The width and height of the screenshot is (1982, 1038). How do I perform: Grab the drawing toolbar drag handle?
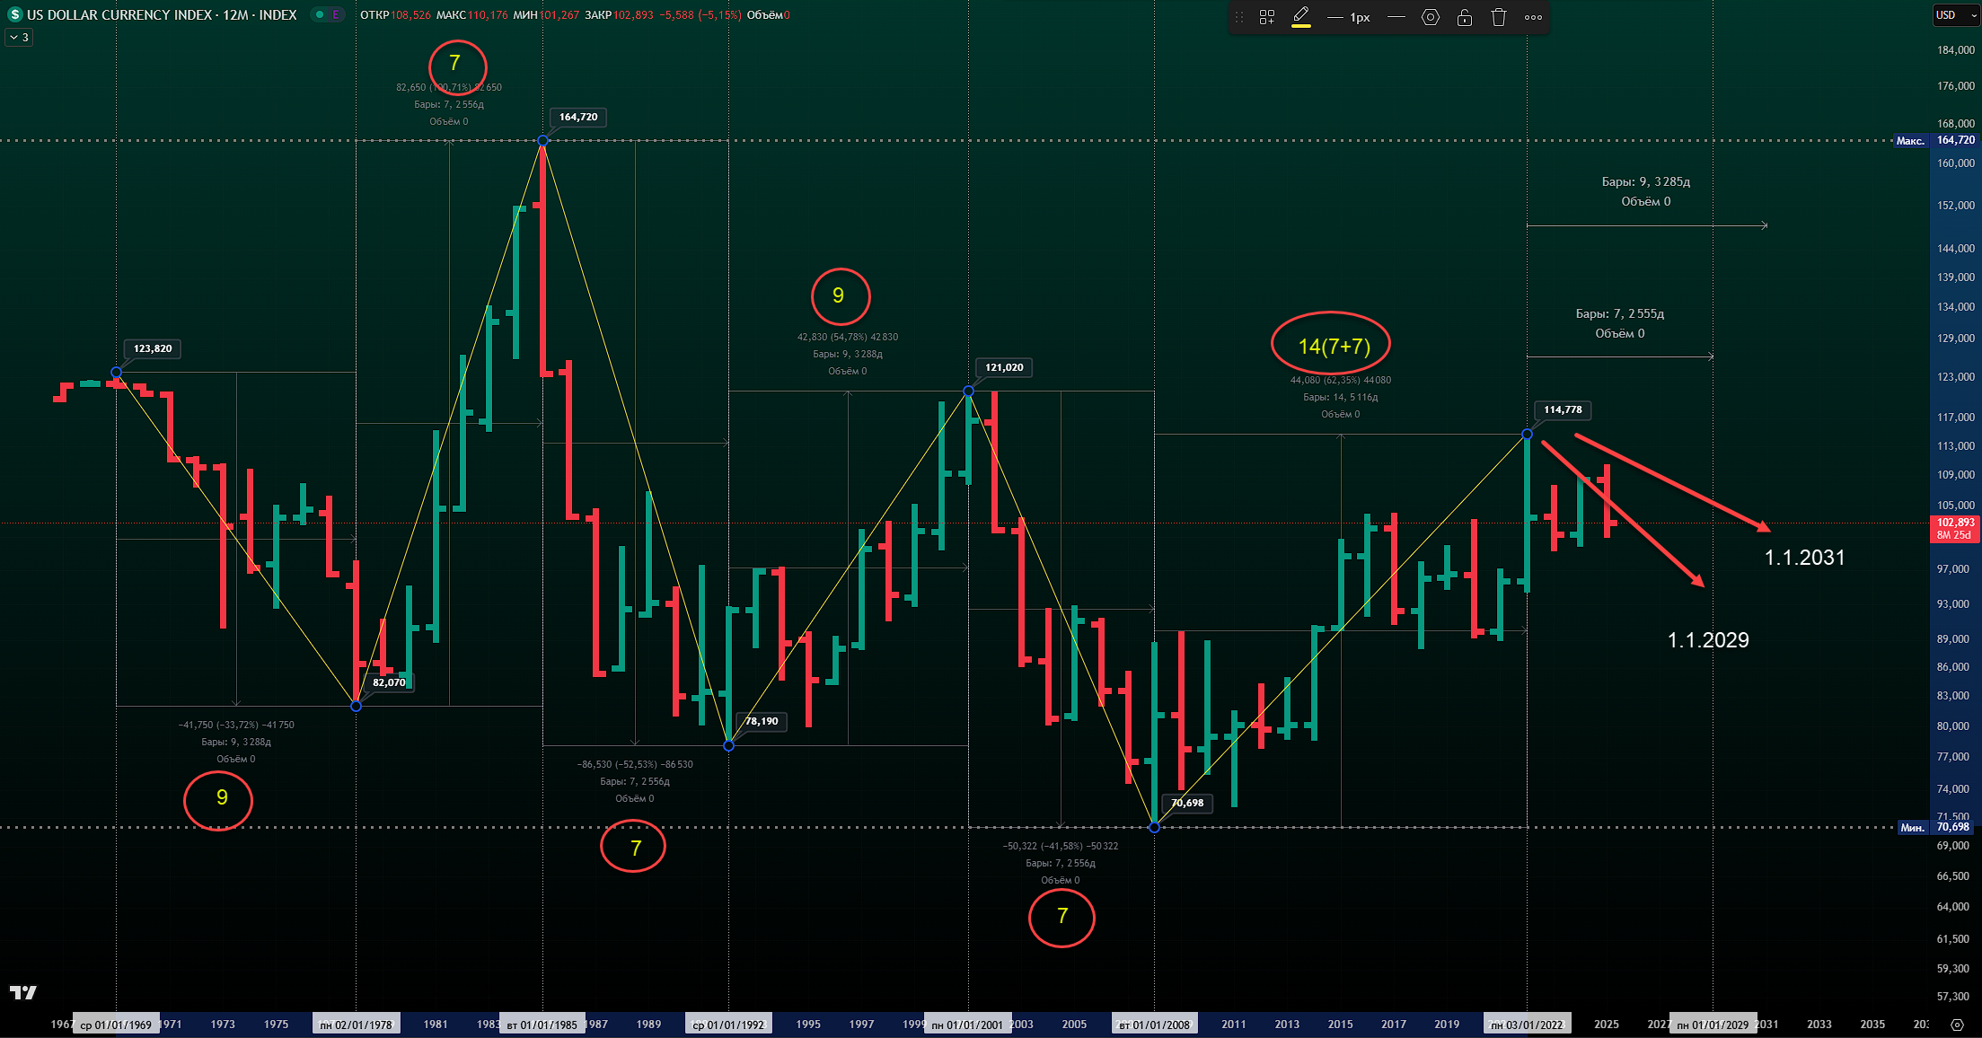pos(1239,17)
